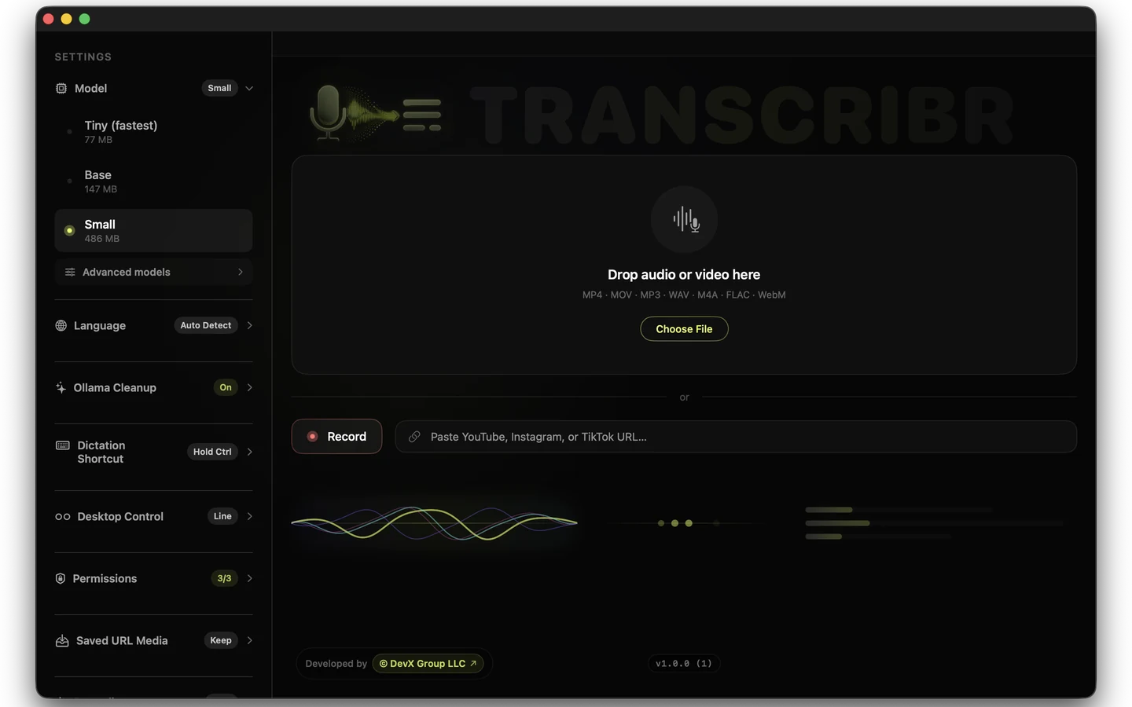Click the Language globe icon
The width and height of the screenshot is (1132, 707).
tap(61, 325)
